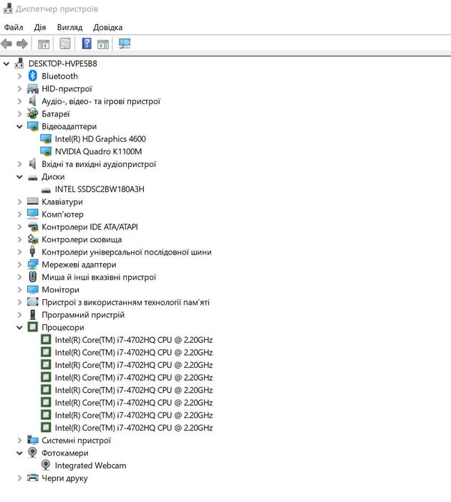
Task: Expand the Bluetooth category
Action: (x=19, y=76)
